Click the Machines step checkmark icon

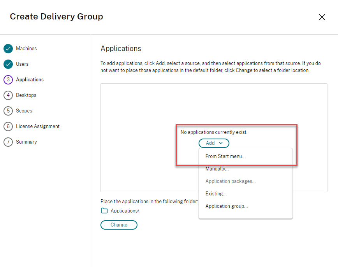pos(8,49)
